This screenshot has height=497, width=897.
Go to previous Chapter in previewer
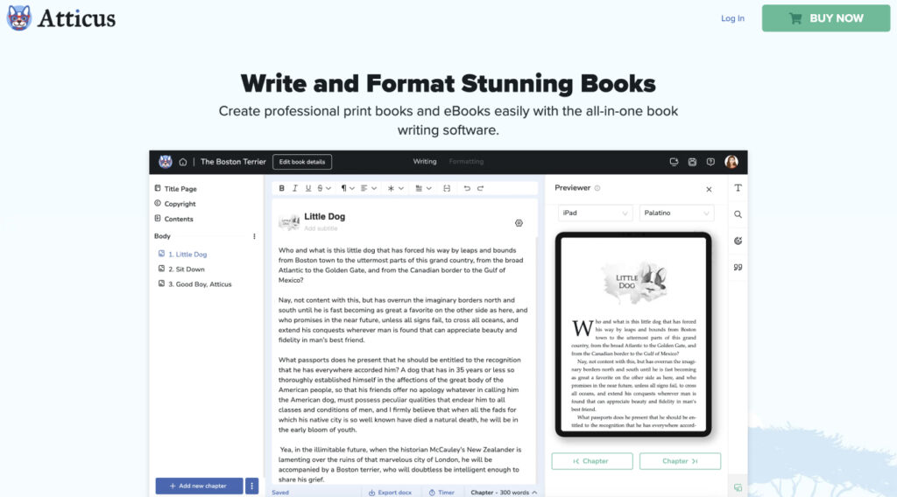coord(592,461)
